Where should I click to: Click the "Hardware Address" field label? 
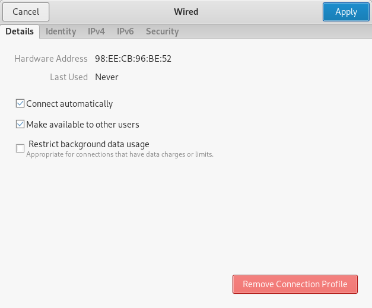point(51,59)
